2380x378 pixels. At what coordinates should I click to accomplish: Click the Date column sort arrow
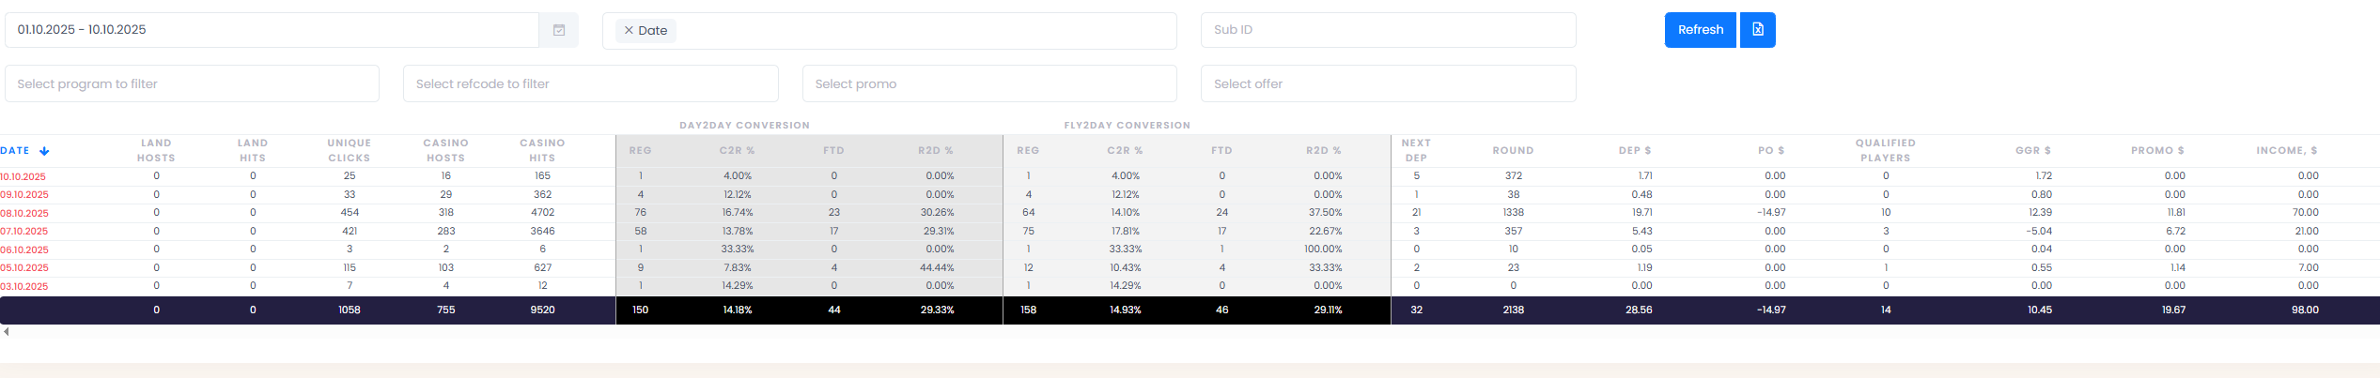[x=44, y=151]
